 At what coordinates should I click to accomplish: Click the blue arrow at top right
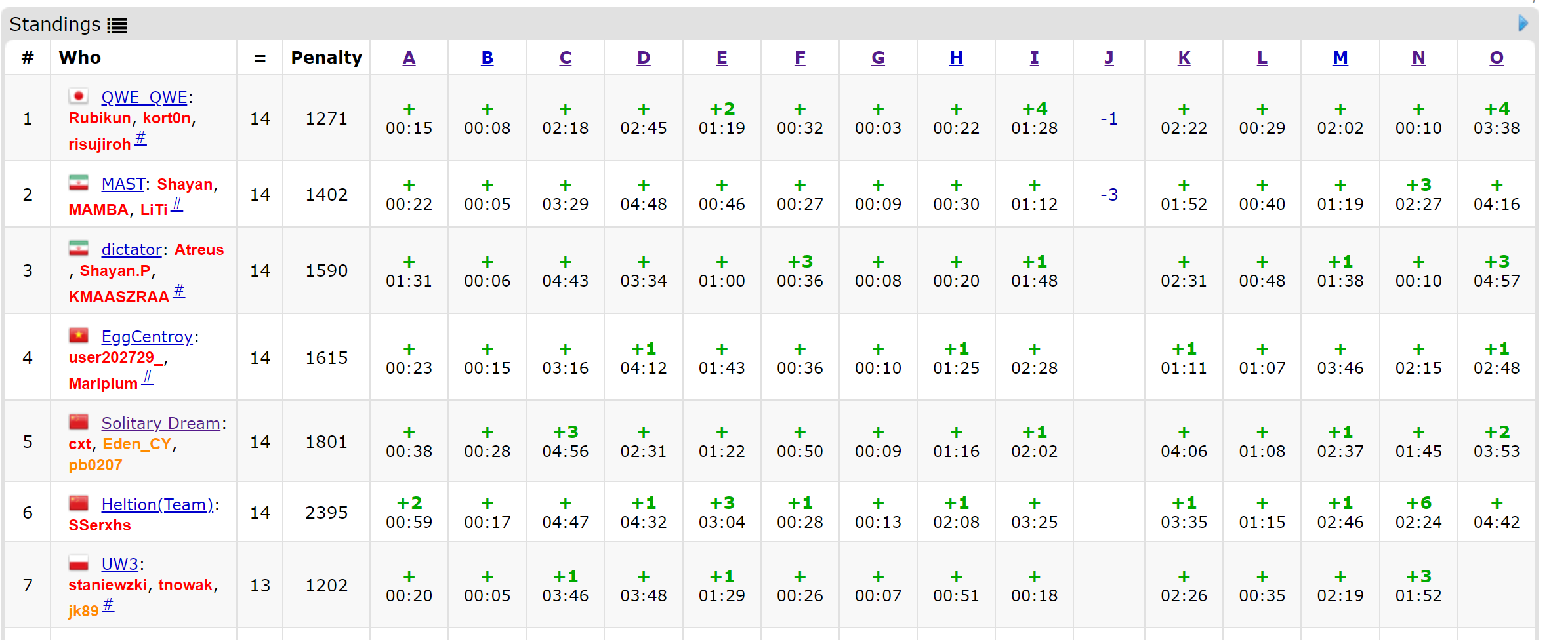pos(1523,24)
